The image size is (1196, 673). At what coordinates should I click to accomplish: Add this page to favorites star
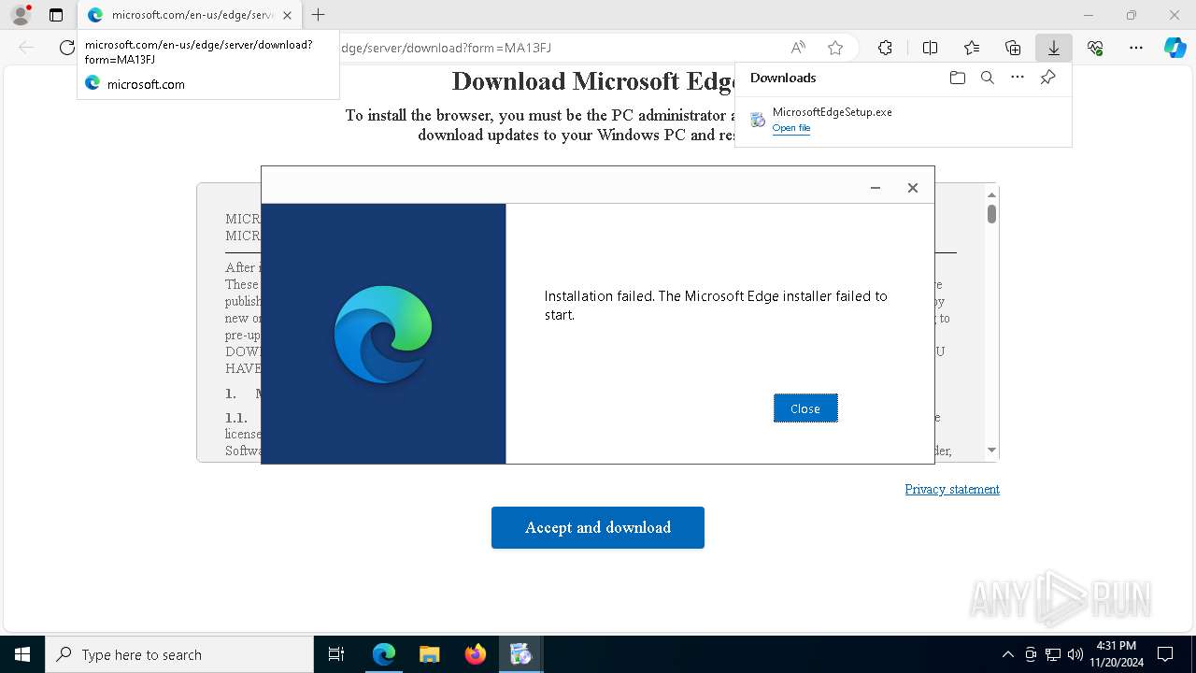835,48
